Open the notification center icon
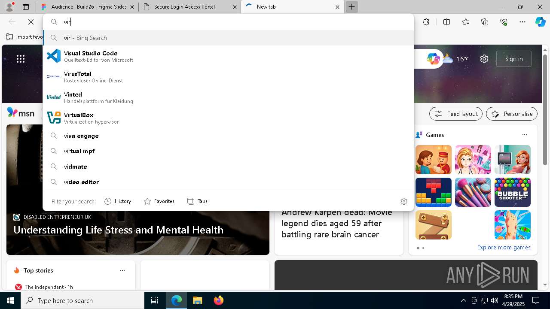The image size is (550, 309). tap(536, 300)
